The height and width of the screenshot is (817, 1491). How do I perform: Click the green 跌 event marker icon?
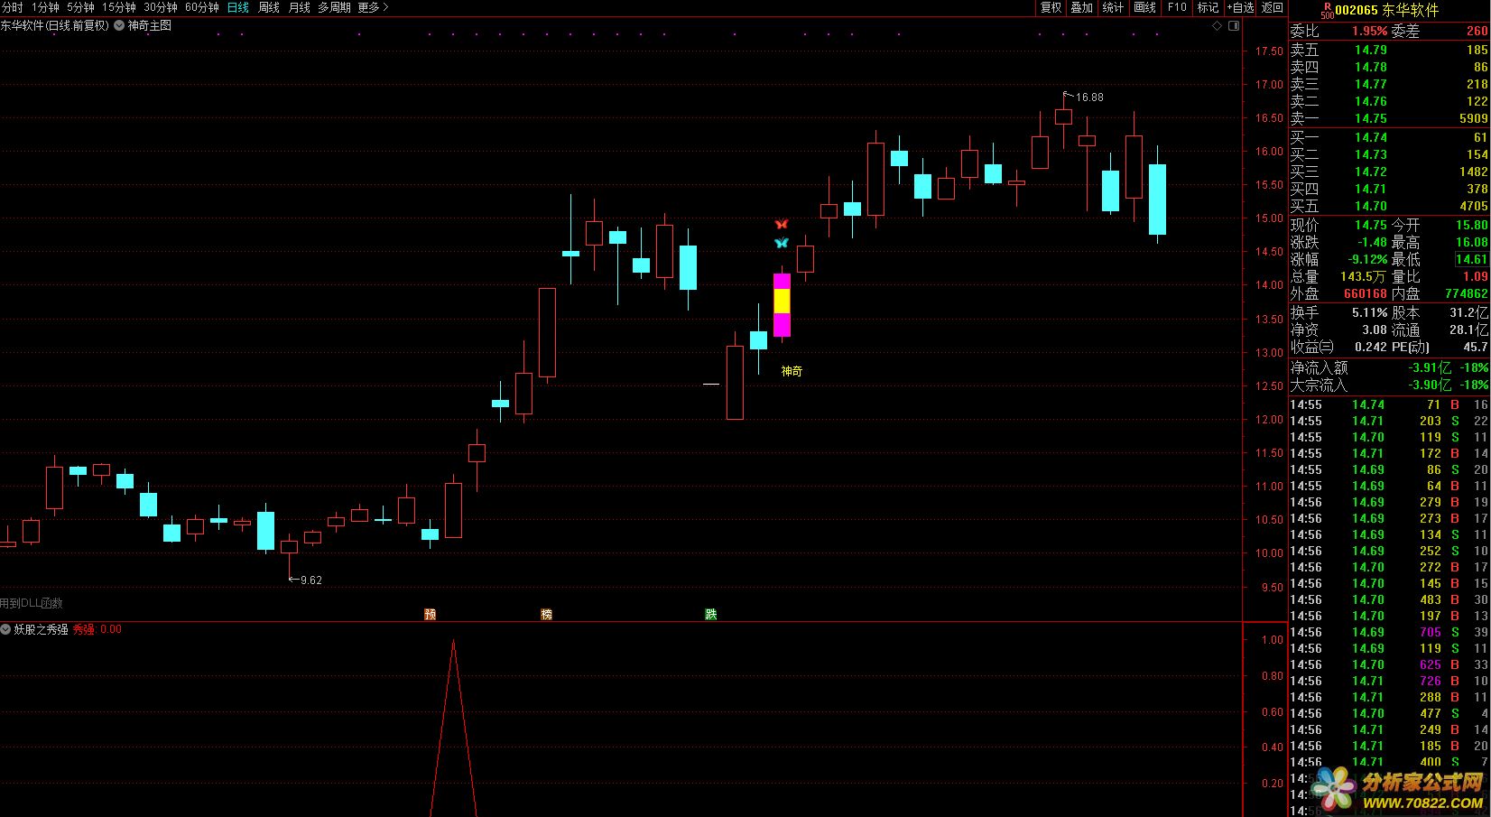(711, 614)
